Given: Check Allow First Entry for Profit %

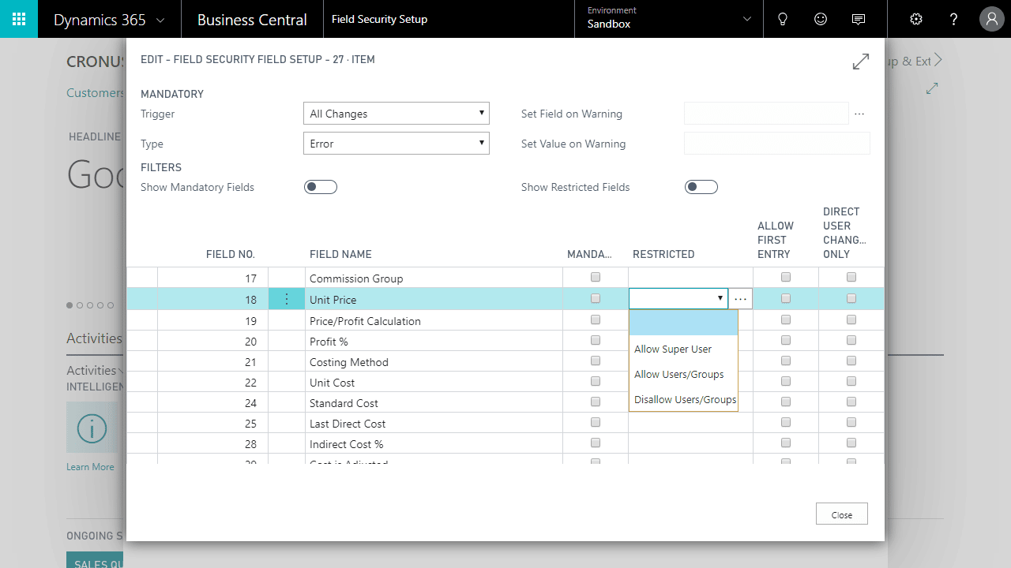Looking at the screenshot, I should click(786, 341).
